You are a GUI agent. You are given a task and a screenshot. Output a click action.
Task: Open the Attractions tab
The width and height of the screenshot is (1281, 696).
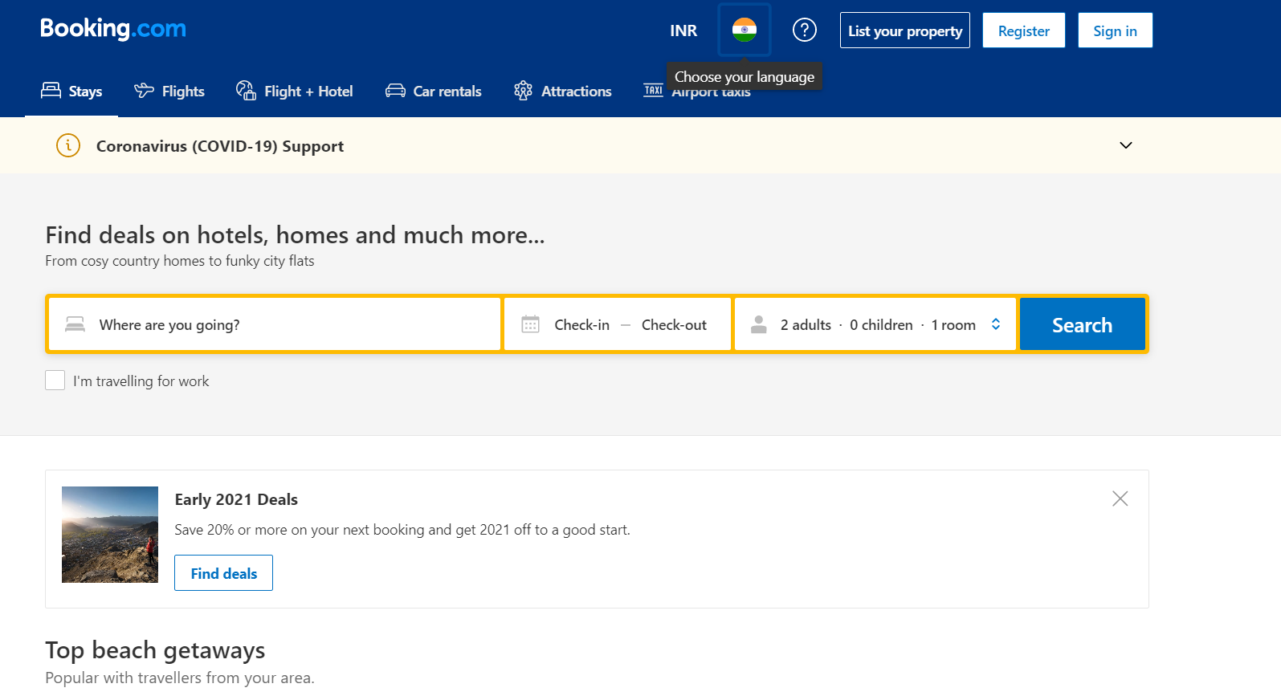[562, 91]
